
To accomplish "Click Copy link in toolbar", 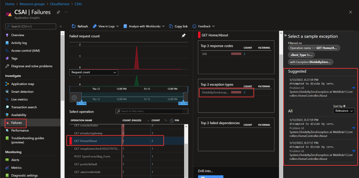I will coord(178,26).
